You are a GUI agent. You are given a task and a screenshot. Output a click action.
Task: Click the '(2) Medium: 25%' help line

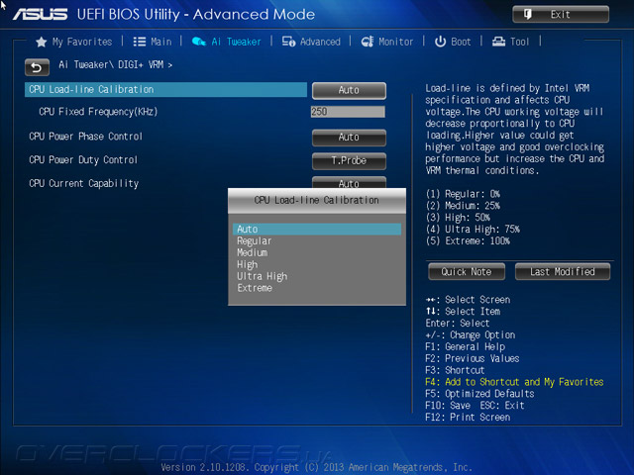[463, 206]
